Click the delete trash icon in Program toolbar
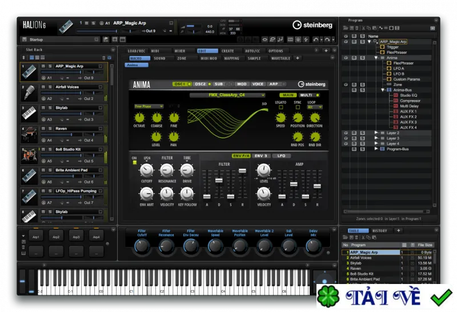 click(357, 28)
